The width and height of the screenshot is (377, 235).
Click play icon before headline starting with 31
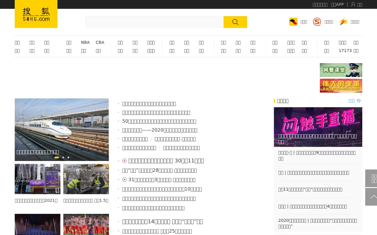(x=125, y=179)
